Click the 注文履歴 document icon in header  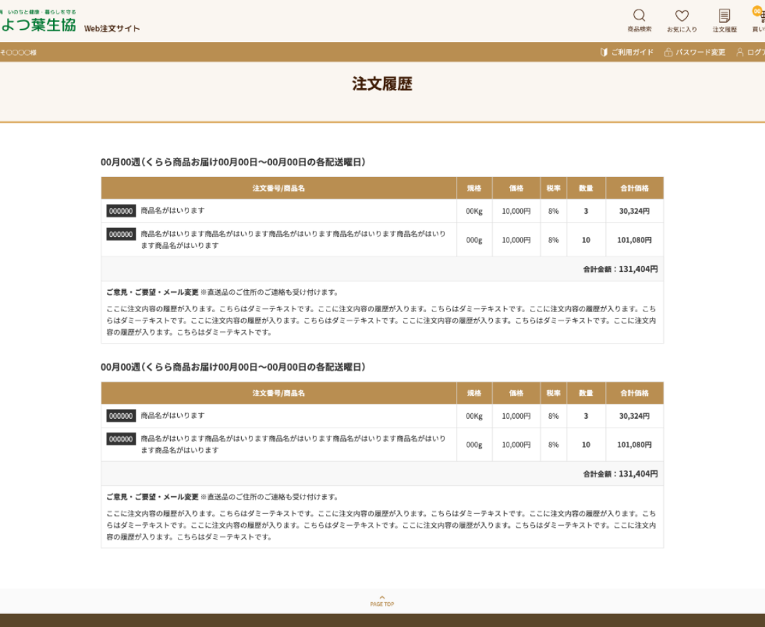pos(724,16)
